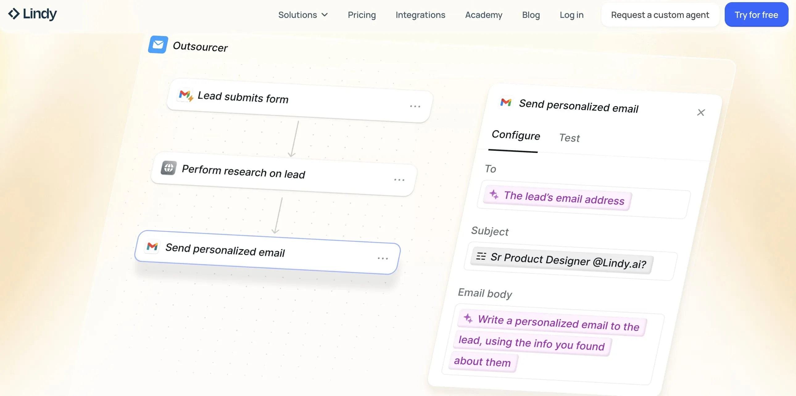Click Send personalized email panel title
The width and height of the screenshot is (796, 396).
[578, 106]
